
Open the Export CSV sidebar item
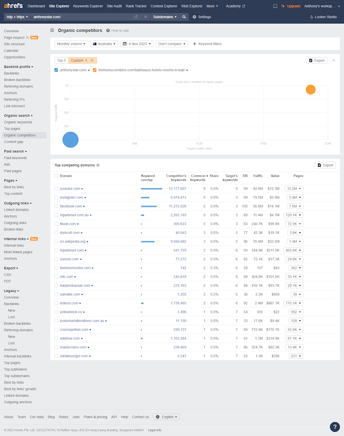tap(7, 275)
